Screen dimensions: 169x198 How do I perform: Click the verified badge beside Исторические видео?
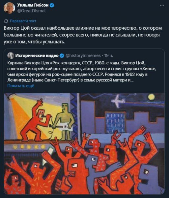click(x=62, y=55)
